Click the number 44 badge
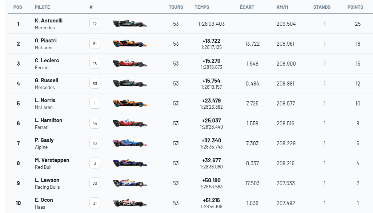 [x=95, y=124]
